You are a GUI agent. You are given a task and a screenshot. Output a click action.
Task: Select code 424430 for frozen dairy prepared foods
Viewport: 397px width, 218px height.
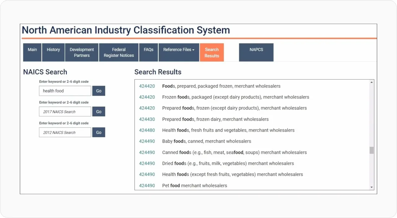pyautogui.click(x=147, y=119)
